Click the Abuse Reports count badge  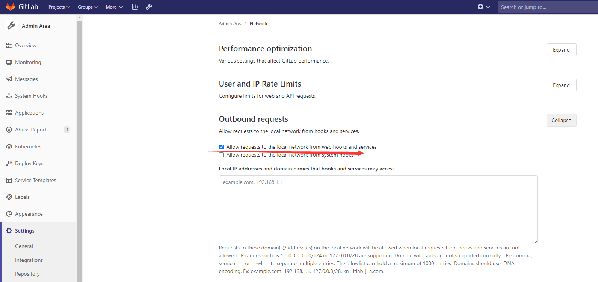coord(67,130)
